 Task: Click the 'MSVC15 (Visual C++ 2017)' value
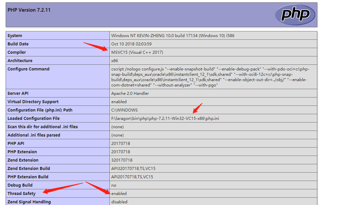[137, 52]
